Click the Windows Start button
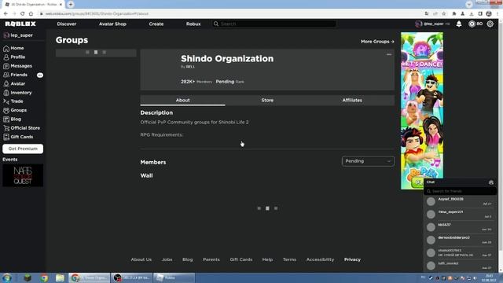503x283 pixels. coord(7,277)
